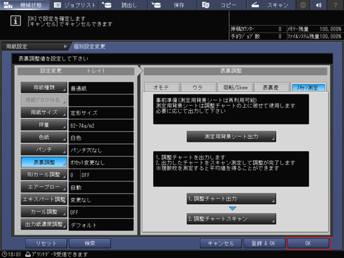Click the 原稿カウンター counter readout
This screenshot has width=344, height=258.
tap(256, 29)
